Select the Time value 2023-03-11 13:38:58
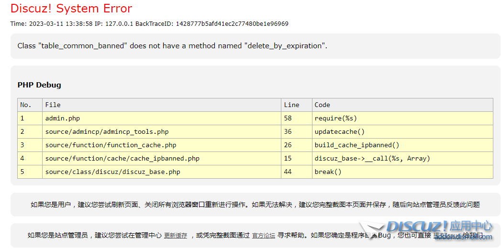 coord(61,23)
